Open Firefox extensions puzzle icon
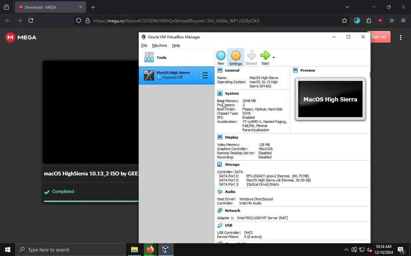 click(x=369, y=20)
